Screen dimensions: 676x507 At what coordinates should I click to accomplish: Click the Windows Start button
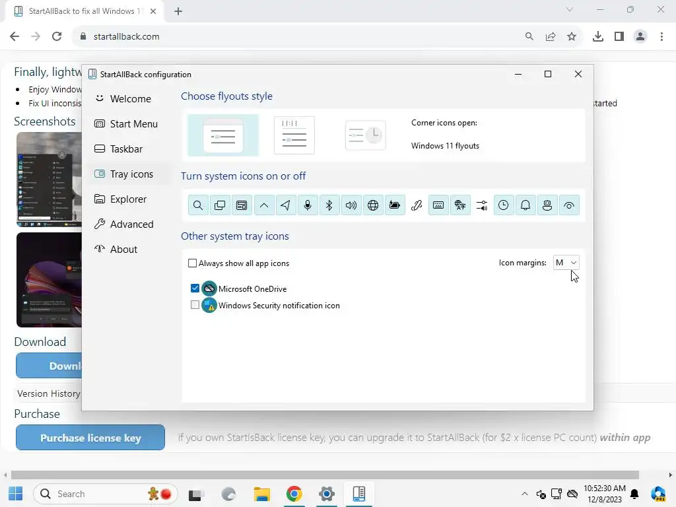pyautogui.click(x=16, y=494)
